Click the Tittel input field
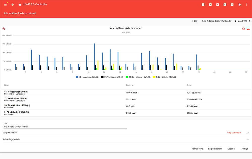This screenshot has width=252, height=159. click(65, 127)
